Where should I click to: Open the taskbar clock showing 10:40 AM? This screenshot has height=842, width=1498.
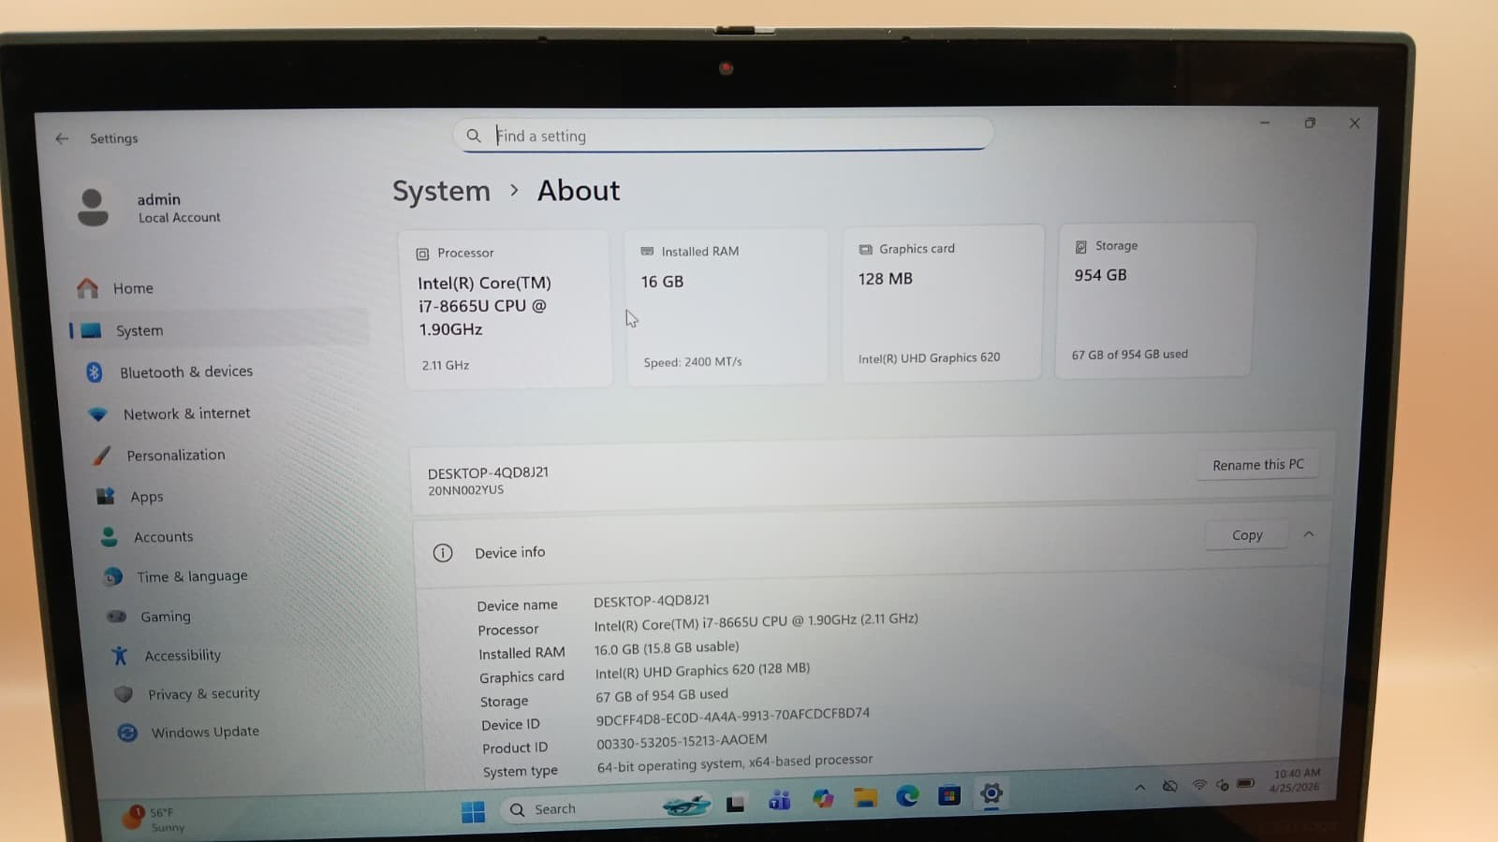(x=1296, y=780)
